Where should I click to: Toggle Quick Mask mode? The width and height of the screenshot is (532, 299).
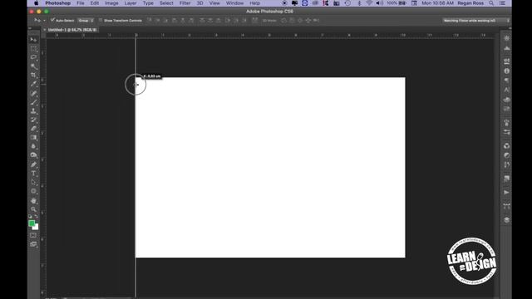click(x=33, y=235)
